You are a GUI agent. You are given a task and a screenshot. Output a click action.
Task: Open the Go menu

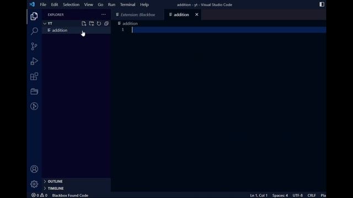point(100,4)
